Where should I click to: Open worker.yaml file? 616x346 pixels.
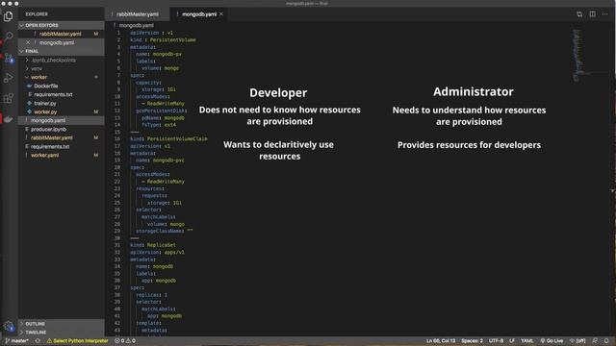[x=44, y=155]
